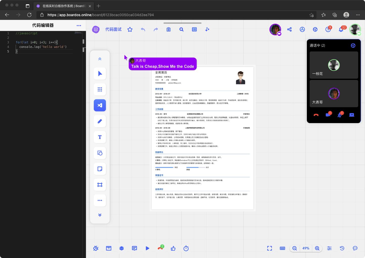
Task: Open code editor more options menu
Action: [79, 25]
